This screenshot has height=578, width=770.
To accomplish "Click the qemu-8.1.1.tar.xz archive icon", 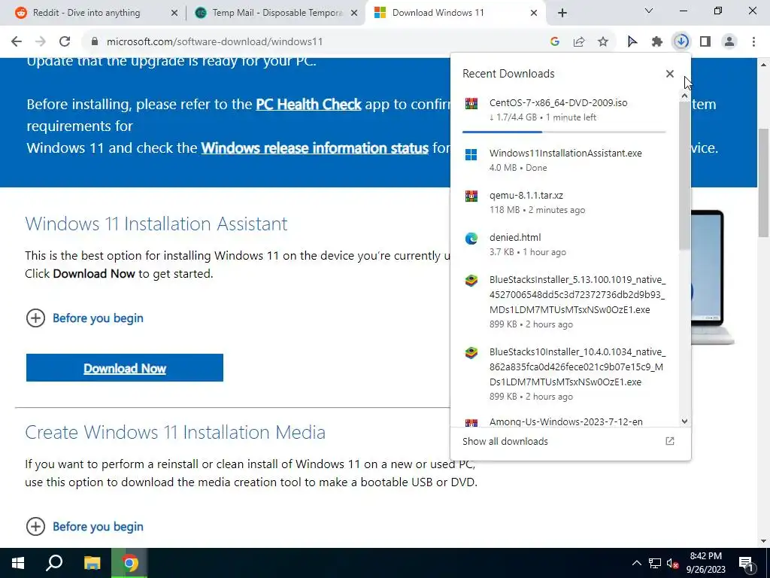I will [x=471, y=196].
